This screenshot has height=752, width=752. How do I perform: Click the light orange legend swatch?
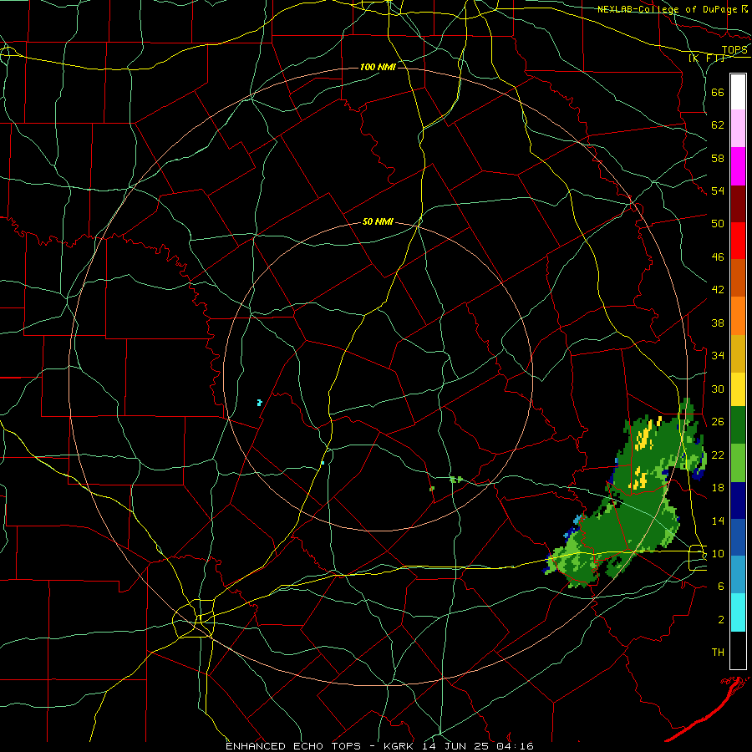coord(738,316)
